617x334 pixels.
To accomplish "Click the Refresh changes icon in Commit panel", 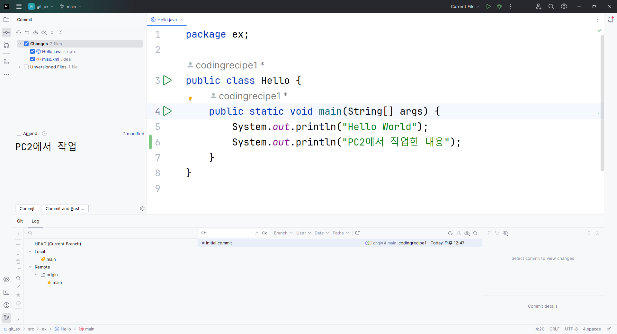I will 19,32.
